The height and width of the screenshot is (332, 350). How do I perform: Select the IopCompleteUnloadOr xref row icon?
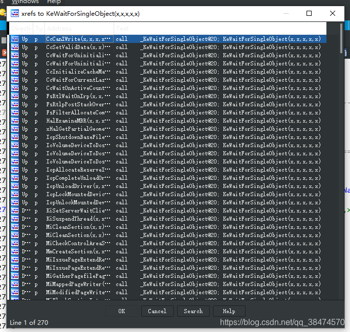(15, 178)
